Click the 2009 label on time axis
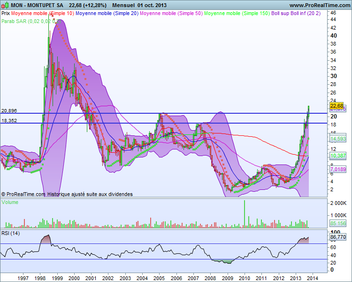Viewport: 352px width, 282px height. point(228,278)
